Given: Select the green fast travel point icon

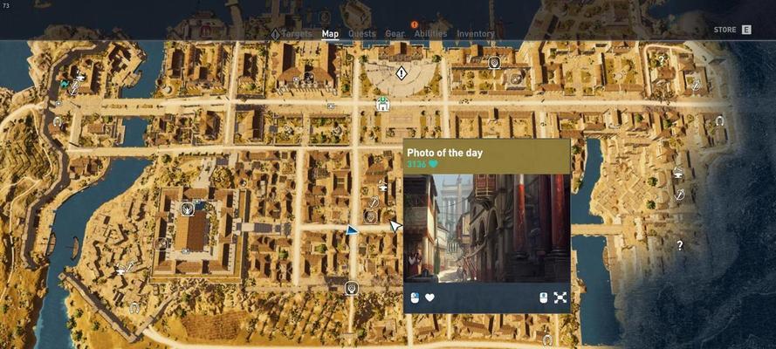Looking at the screenshot, I should [382, 104].
